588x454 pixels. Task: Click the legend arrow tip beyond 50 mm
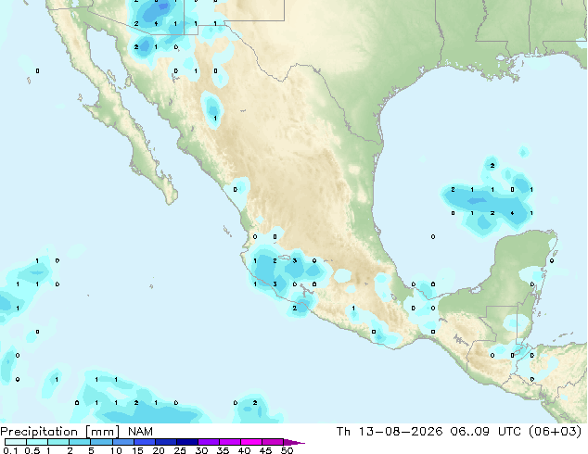(296, 442)
